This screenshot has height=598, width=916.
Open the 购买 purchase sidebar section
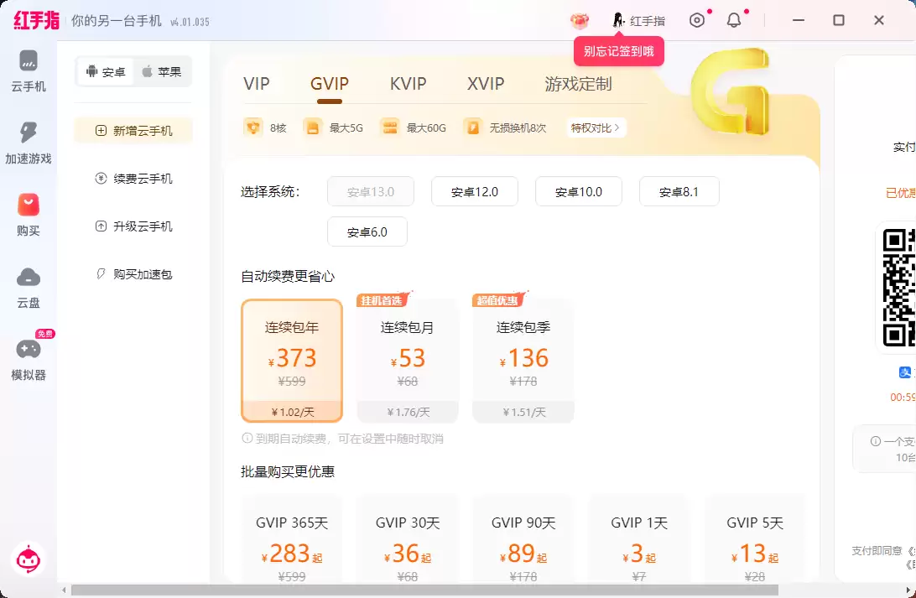28,216
